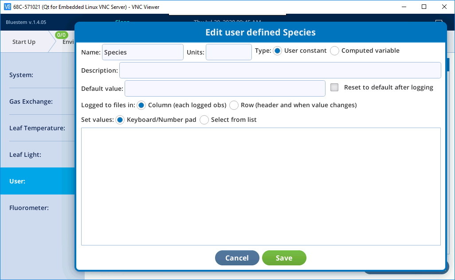Screen dimensions: 455x280
Task: Select Column (each logged obs) logging option
Action: point(141,105)
